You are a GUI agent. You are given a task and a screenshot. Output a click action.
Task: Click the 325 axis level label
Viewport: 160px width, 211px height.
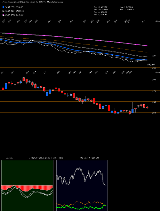point(154,56)
